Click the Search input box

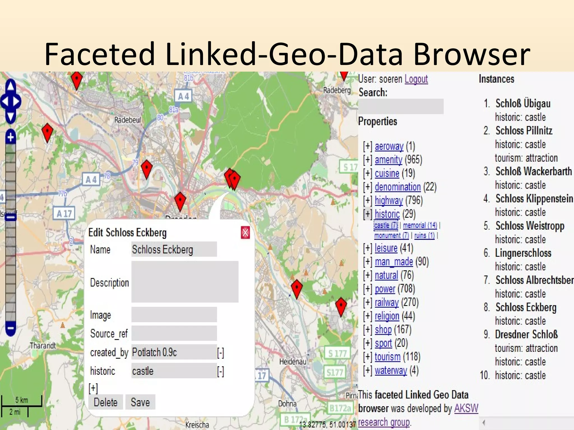[401, 106]
